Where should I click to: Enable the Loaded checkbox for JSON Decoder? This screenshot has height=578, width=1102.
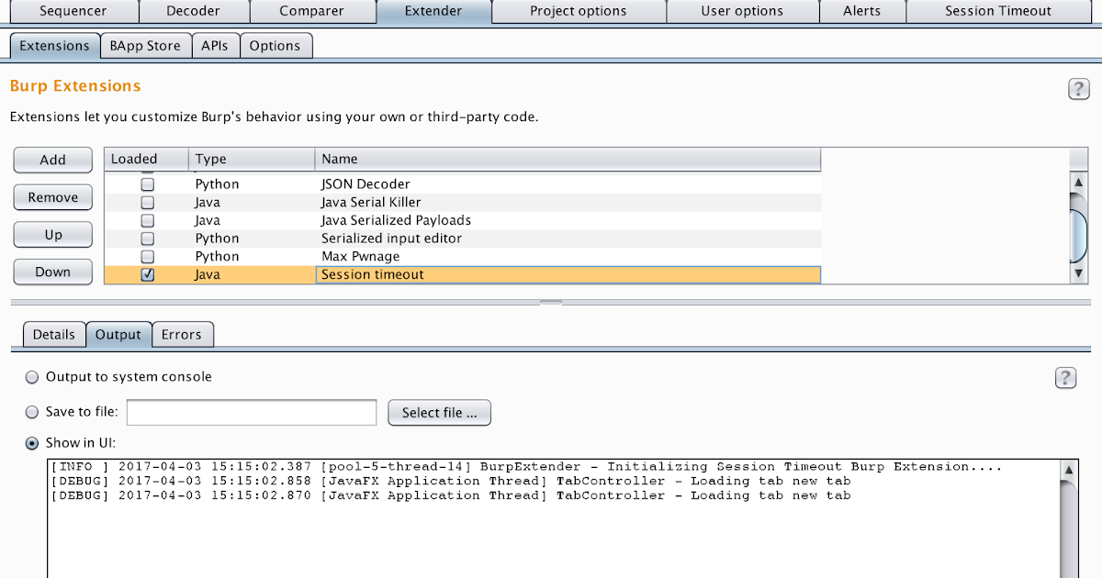pos(147,183)
